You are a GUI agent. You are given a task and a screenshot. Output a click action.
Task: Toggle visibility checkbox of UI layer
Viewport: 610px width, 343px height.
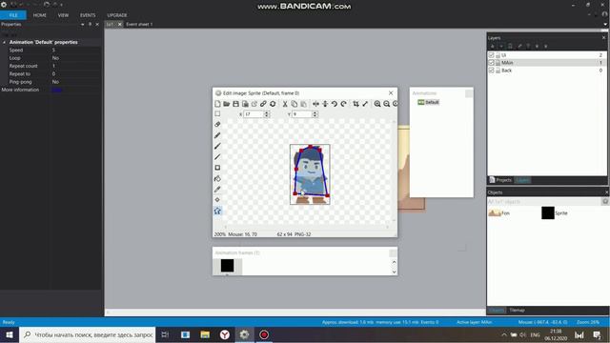pyautogui.click(x=491, y=55)
